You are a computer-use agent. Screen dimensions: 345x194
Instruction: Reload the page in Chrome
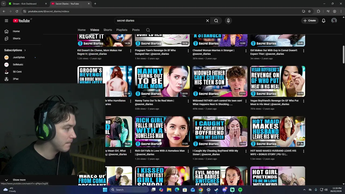coord(17,11)
